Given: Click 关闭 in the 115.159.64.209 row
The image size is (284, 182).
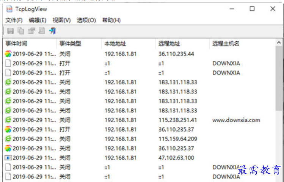Looking at the screenshot, I should pos(65,139).
